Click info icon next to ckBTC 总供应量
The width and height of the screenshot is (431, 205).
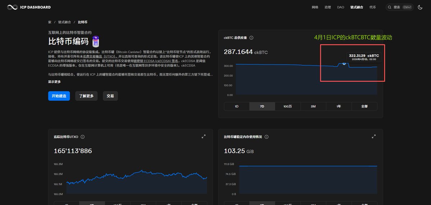pos(251,38)
